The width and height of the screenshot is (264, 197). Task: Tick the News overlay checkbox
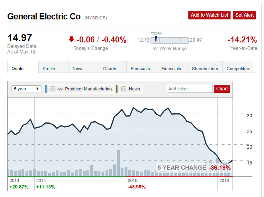coord(124,89)
